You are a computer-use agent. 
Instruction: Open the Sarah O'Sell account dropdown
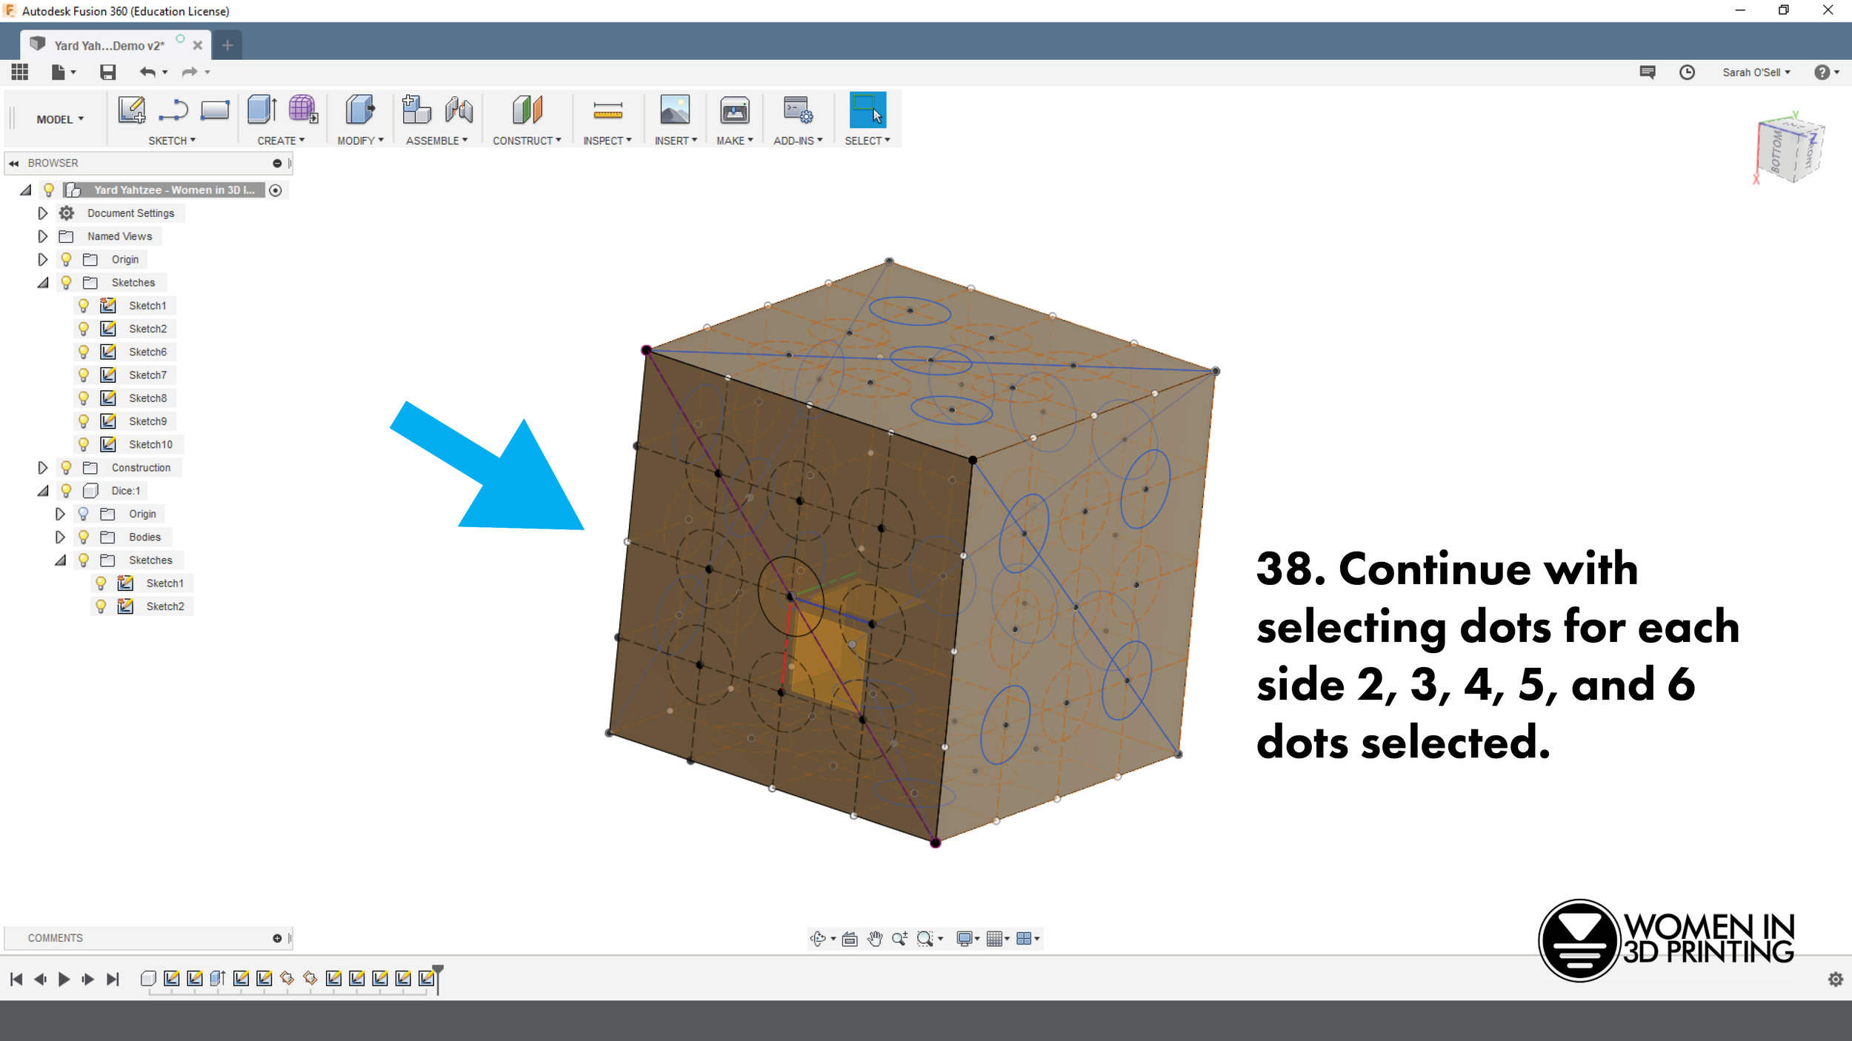[1756, 72]
